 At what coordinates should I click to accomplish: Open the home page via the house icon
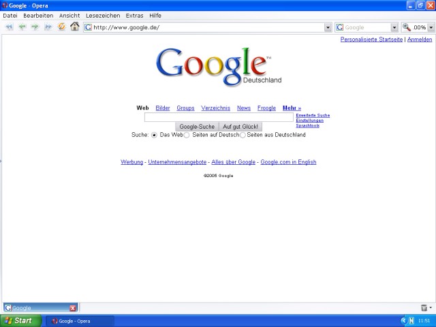tap(74, 27)
